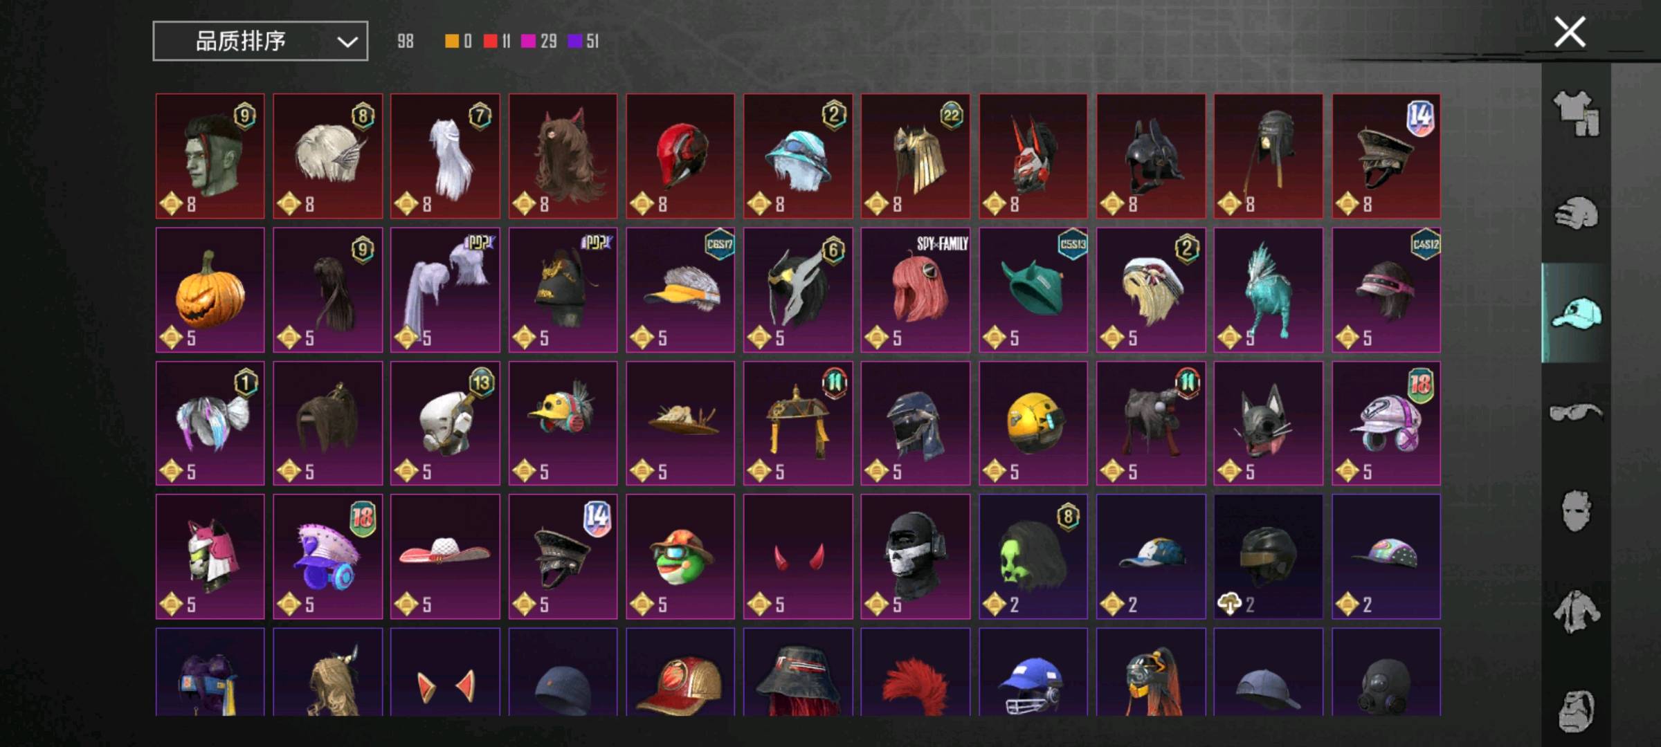Select the red devil horns item
1661x747 pixels.
pos(797,557)
